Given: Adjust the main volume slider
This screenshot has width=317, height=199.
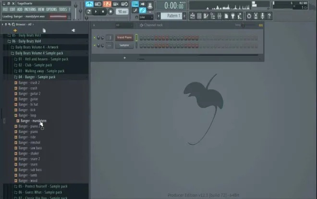Looking at the screenshot, I should [x=75, y=11].
